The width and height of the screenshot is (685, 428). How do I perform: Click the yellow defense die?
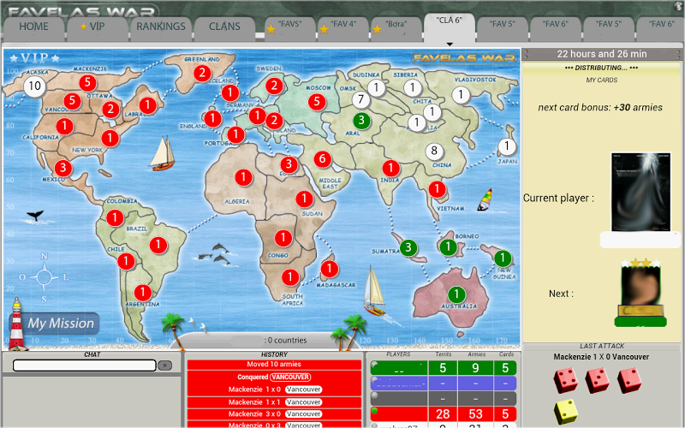coord(564,411)
